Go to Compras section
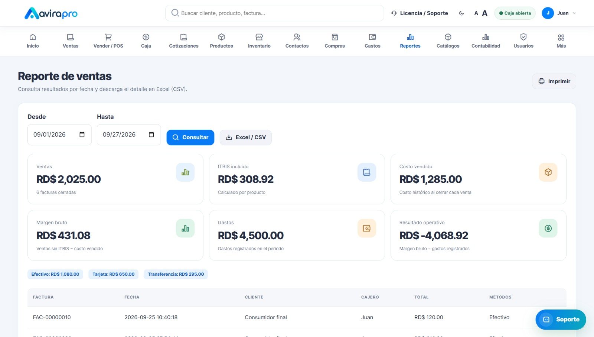 335,41
